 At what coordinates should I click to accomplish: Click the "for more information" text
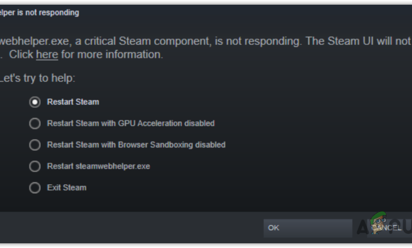[x=112, y=54]
